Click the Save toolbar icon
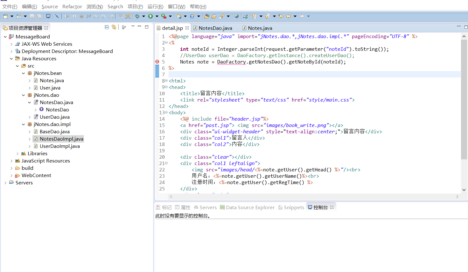Screen dimensions: 468x272 [x=32, y=16]
